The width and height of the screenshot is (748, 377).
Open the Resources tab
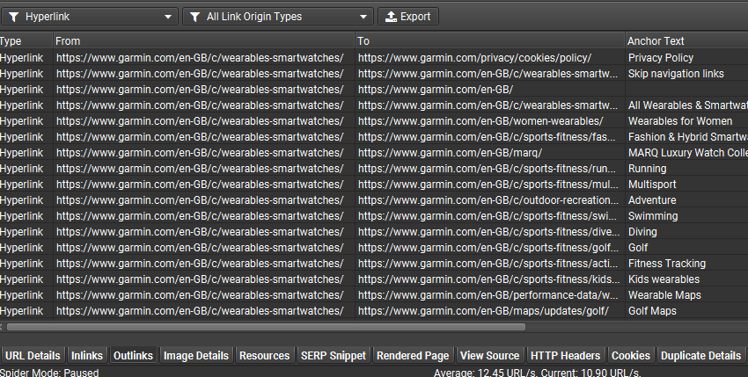pos(264,356)
